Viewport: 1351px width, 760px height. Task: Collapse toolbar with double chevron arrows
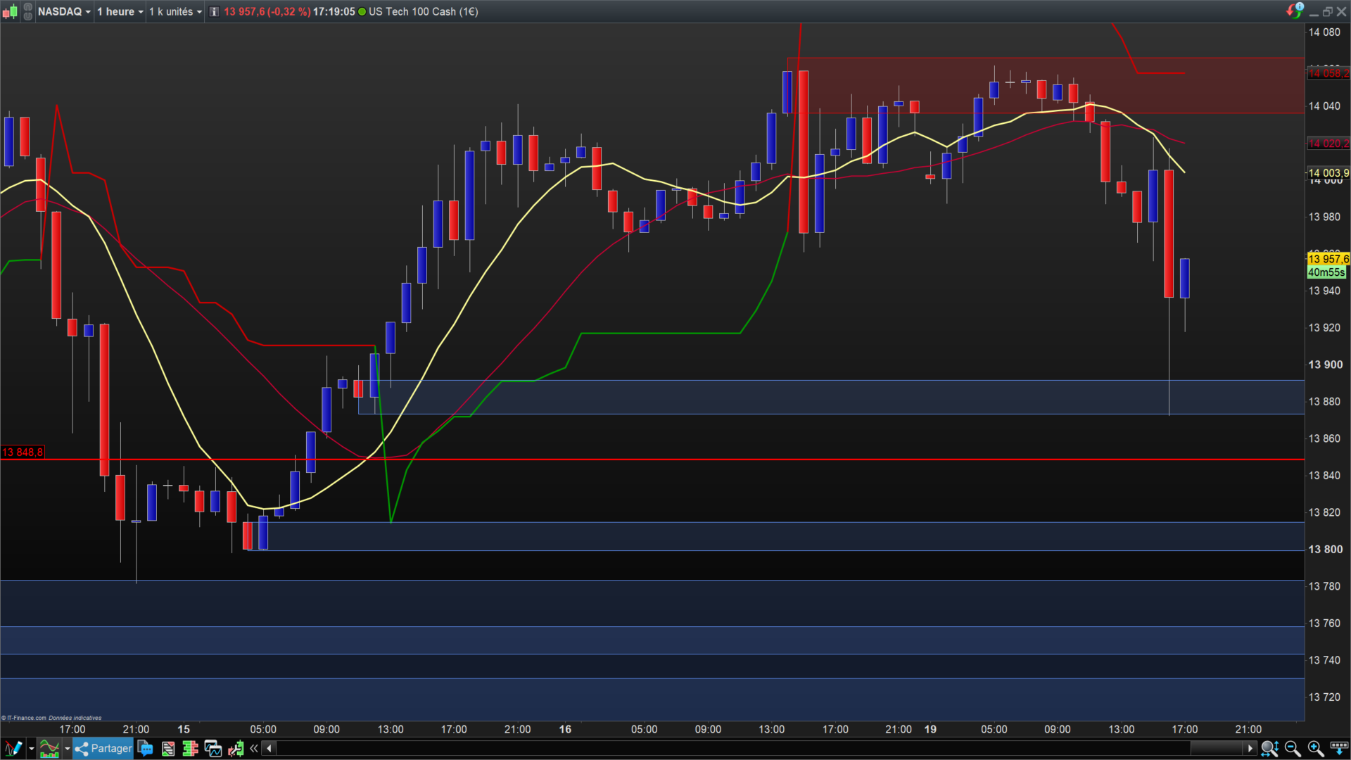[x=254, y=749]
